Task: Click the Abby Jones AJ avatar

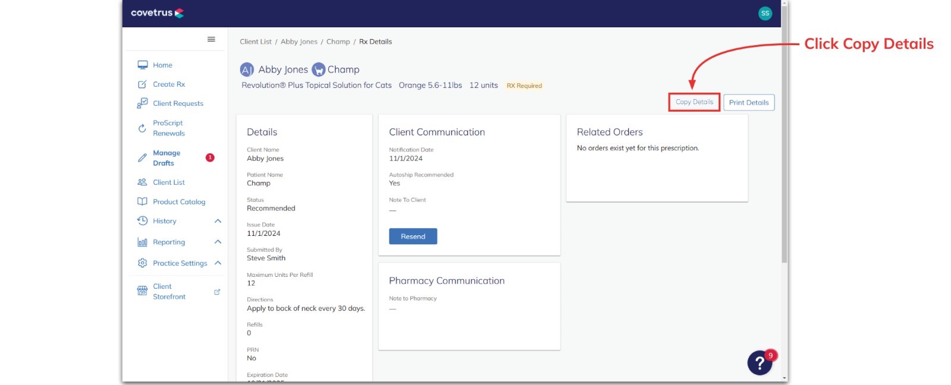Action: [247, 70]
